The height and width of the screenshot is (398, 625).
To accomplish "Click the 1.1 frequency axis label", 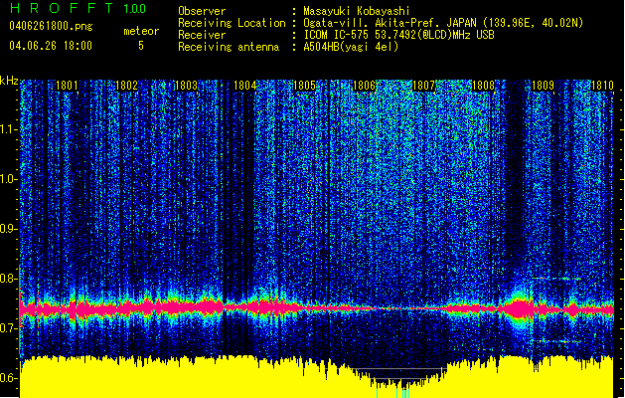I will click(10, 128).
